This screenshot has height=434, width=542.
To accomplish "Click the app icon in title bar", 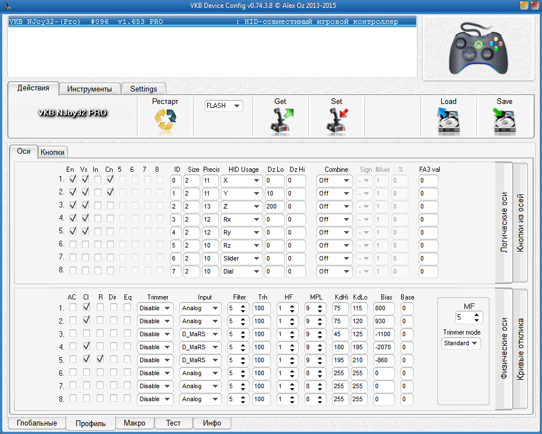I will [7, 5].
